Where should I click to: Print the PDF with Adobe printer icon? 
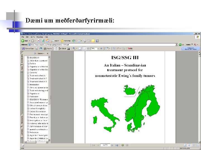tap(37, 49)
